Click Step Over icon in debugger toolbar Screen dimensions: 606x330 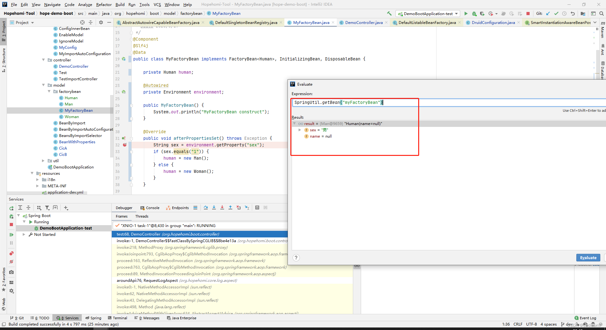[206, 208]
